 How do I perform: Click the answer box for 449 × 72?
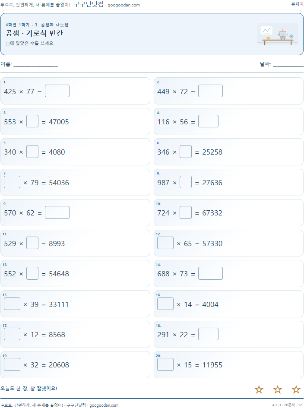click(210, 91)
